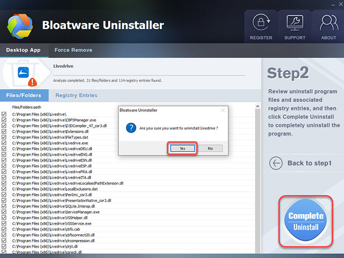Click the back arrow circle icon
This screenshot has height=258, width=344.
coord(276,163)
